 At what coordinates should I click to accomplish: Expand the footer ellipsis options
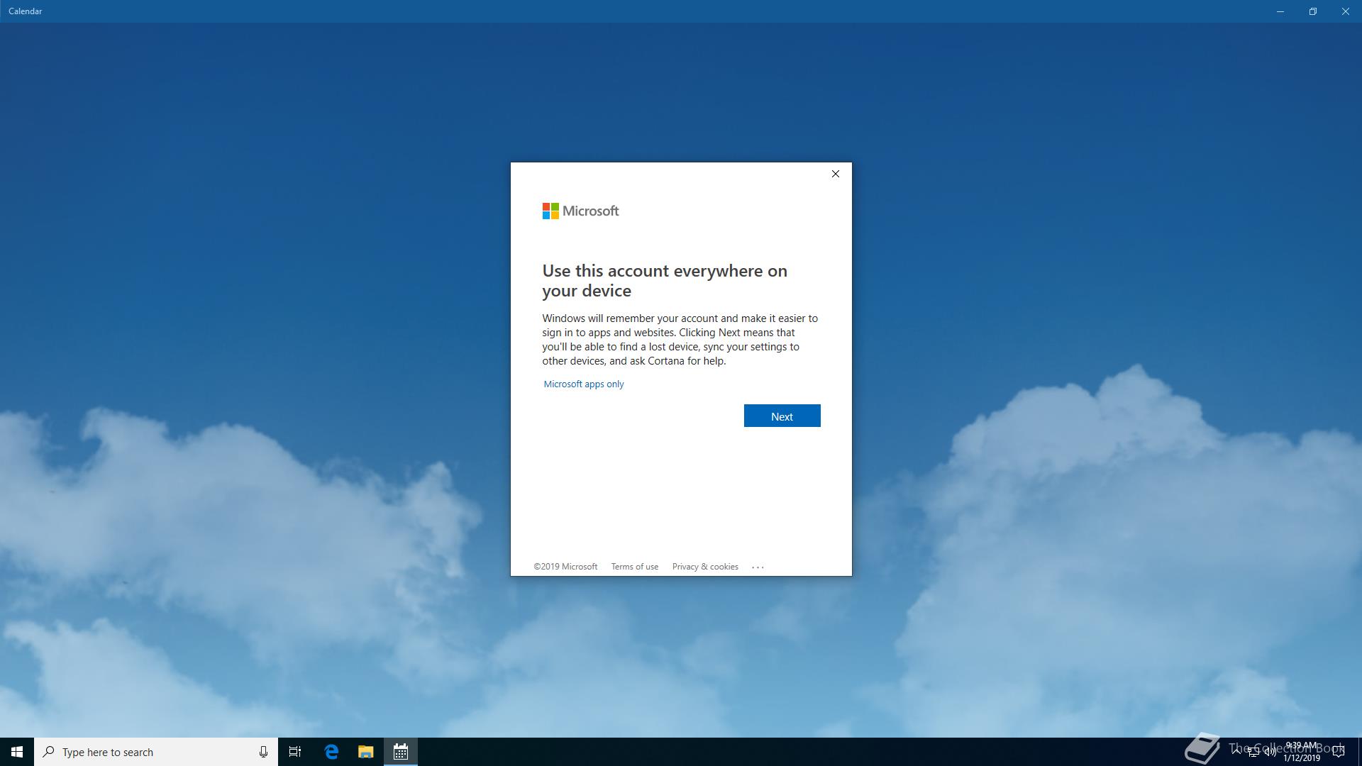point(758,567)
